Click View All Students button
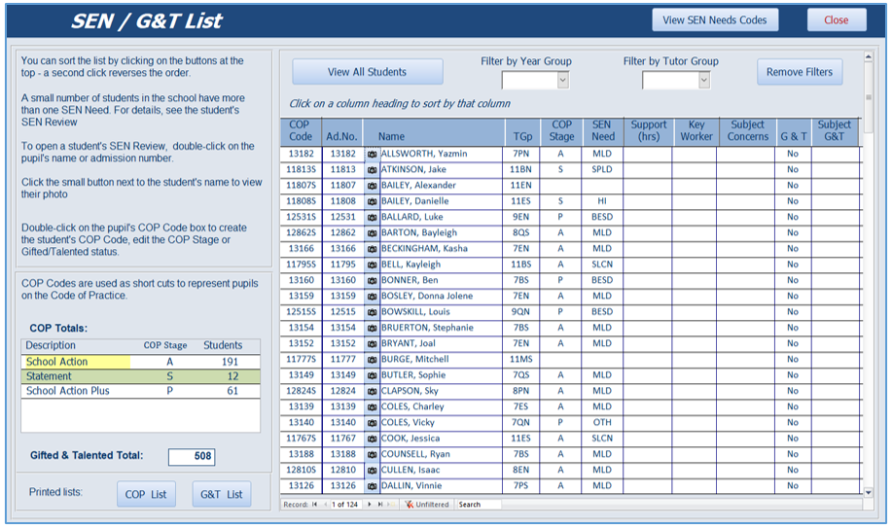This screenshot has width=892, height=528. [368, 72]
